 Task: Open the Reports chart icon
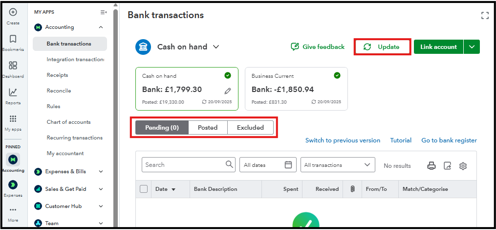[13, 92]
